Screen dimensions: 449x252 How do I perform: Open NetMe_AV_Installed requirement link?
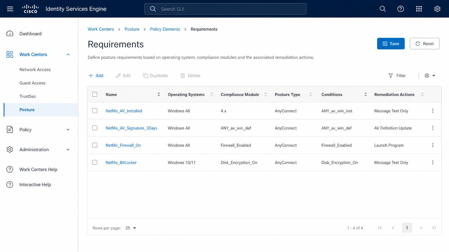[x=124, y=111]
